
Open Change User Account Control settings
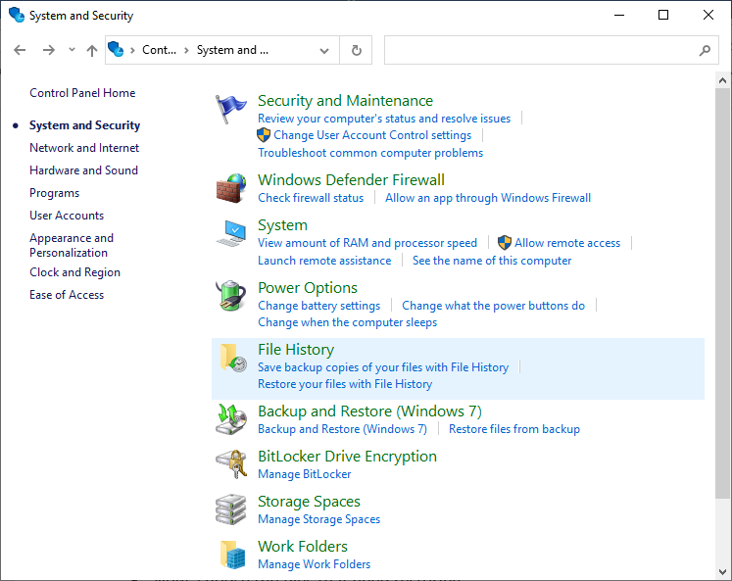[372, 135]
